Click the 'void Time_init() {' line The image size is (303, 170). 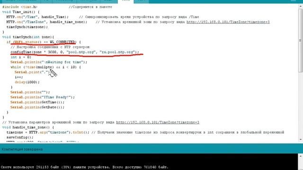(x=21, y=12)
